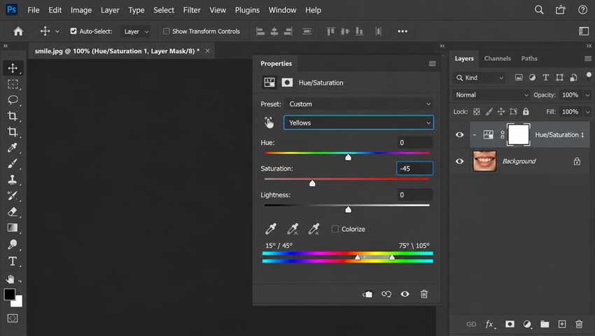Open Properties panel menu
This screenshot has height=336, width=595.
click(x=432, y=64)
